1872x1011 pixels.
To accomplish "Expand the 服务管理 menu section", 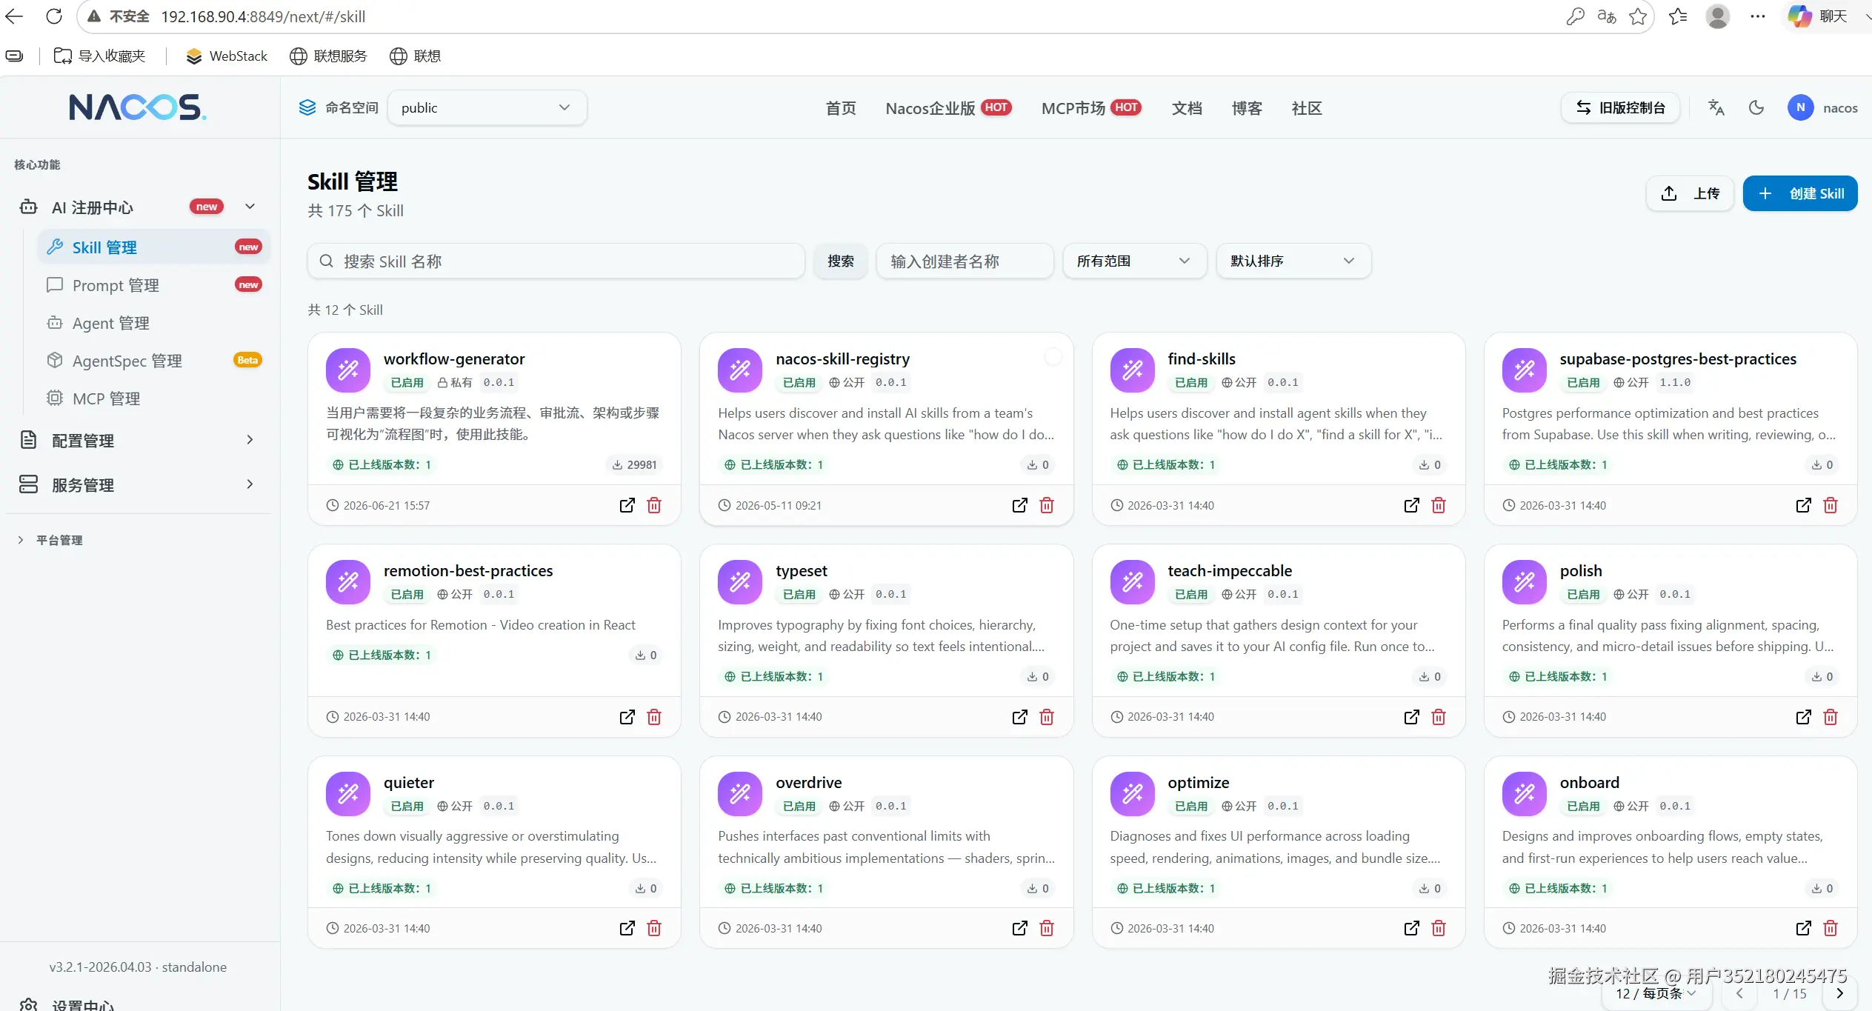I will (250, 484).
